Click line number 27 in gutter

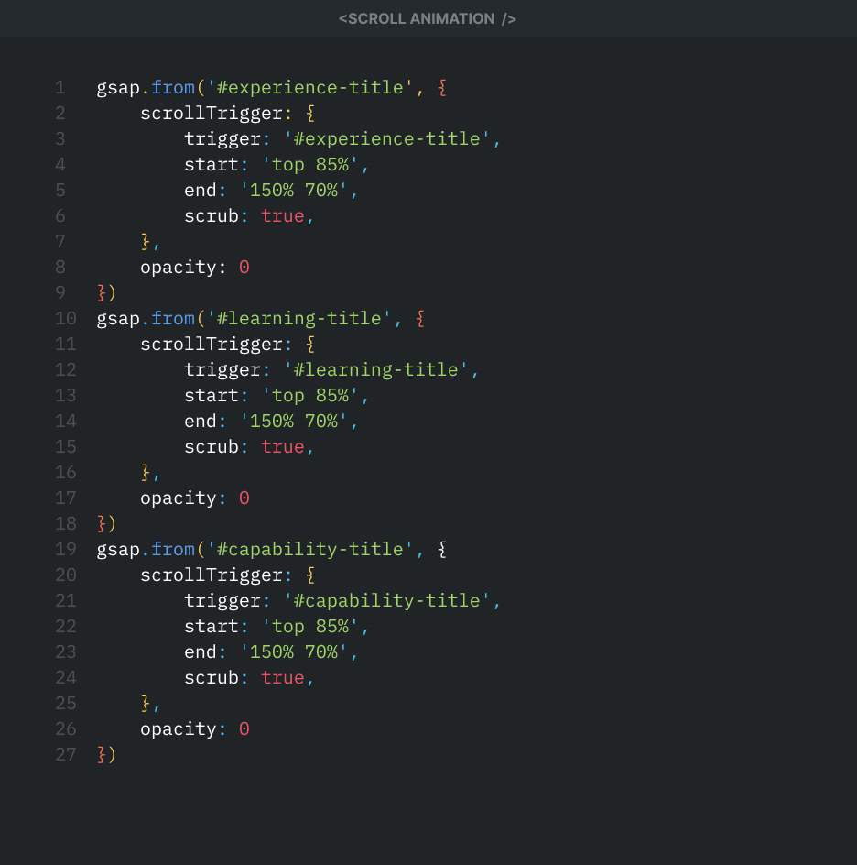coord(66,755)
